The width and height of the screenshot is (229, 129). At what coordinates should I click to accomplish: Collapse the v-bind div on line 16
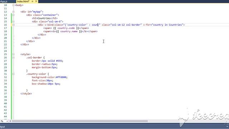pyautogui.click(x=13, y=25)
